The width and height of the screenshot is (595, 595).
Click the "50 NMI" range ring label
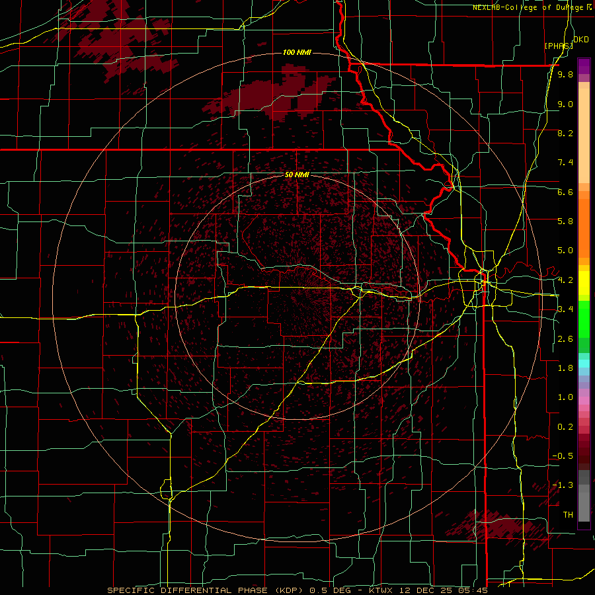pyautogui.click(x=297, y=175)
